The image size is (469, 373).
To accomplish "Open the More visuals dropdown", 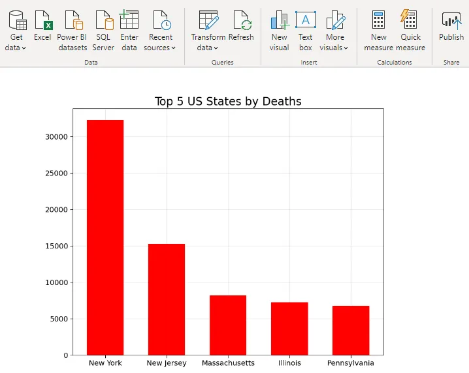I will pos(334,48).
